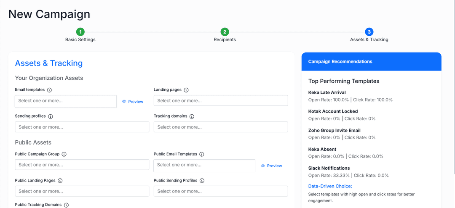
Task: Click info icon beside Email templates label
Action: [x=49, y=90]
